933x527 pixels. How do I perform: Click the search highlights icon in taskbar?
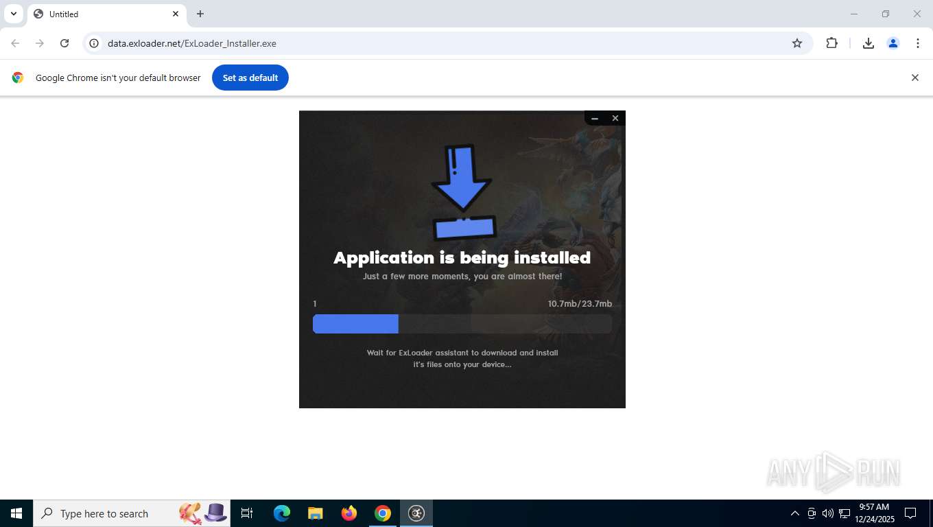pos(204,513)
